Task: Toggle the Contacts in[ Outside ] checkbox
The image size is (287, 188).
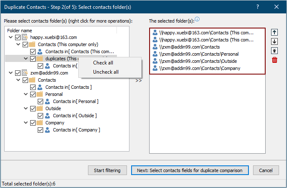Action: (x=40, y=116)
